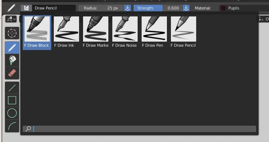This screenshot has height=142, width=269.
Task: Toggle pressure sensitivity for Radius
Action: click(127, 8)
